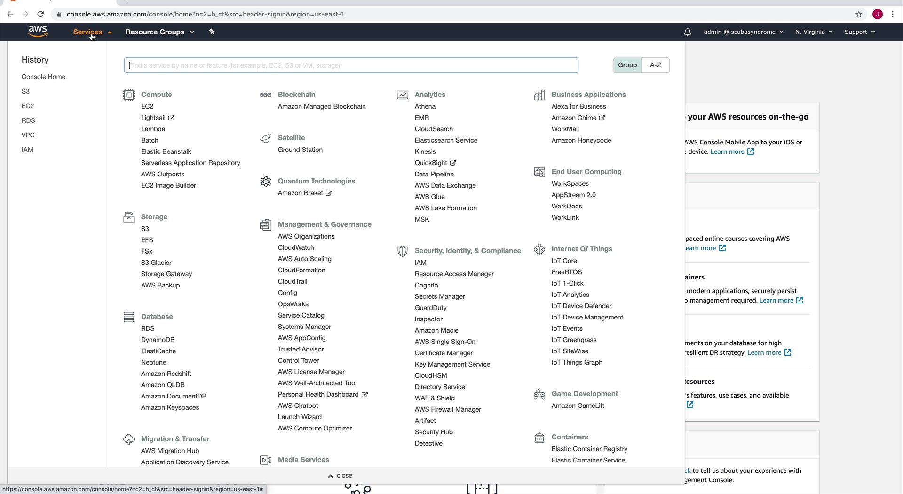The height and width of the screenshot is (494, 903).
Task: Open AWS Migration Hub
Action: click(170, 451)
